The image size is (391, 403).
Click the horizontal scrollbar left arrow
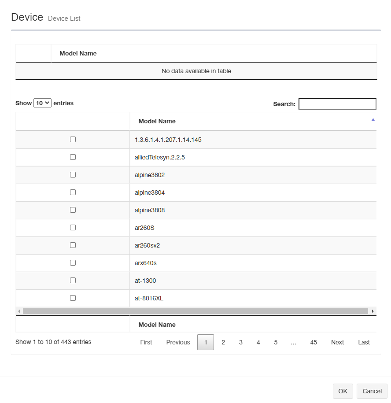(19, 311)
